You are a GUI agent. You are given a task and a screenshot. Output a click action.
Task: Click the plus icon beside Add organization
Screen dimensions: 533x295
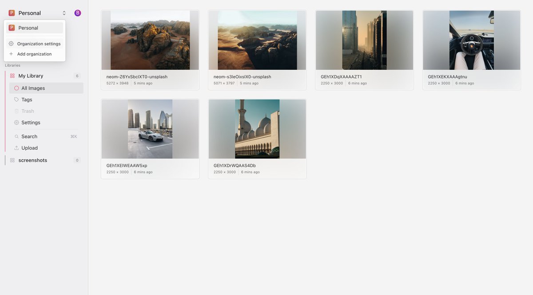pyautogui.click(x=11, y=54)
